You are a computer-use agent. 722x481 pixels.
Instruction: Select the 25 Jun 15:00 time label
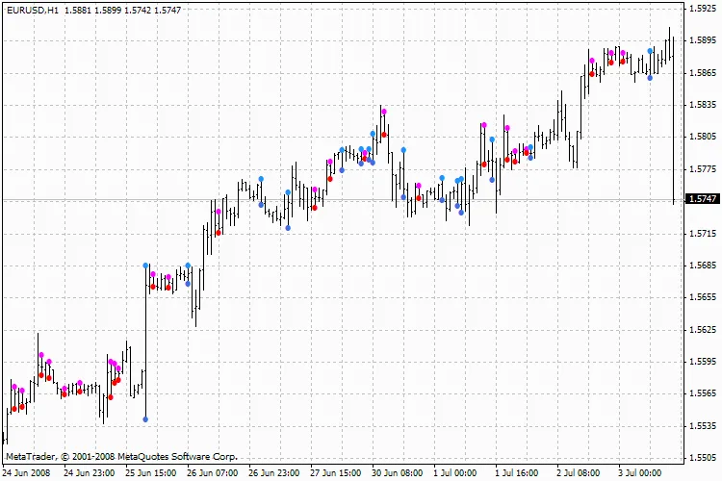149,473
